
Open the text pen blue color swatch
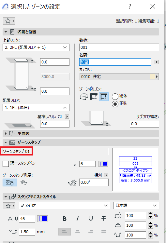point(42,219)
